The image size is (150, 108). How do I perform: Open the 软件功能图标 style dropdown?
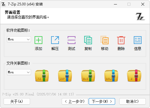[x=19, y=39]
